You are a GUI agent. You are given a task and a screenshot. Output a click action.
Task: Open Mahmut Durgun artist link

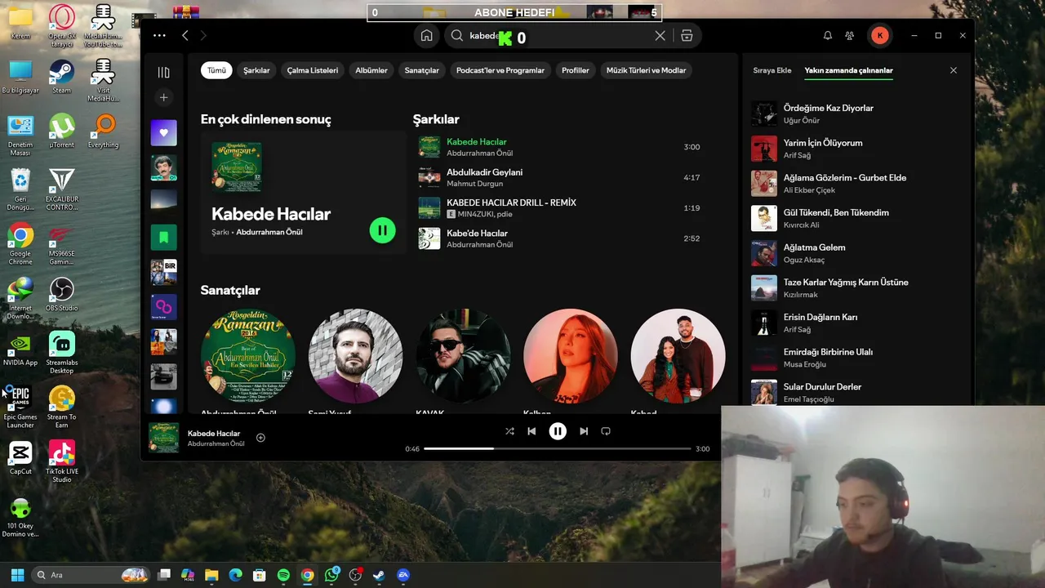pyautogui.click(x=474, y=184)
